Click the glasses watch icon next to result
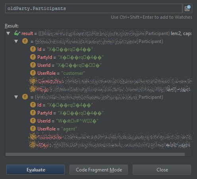The image size is (197, 179). pos(17,33)
